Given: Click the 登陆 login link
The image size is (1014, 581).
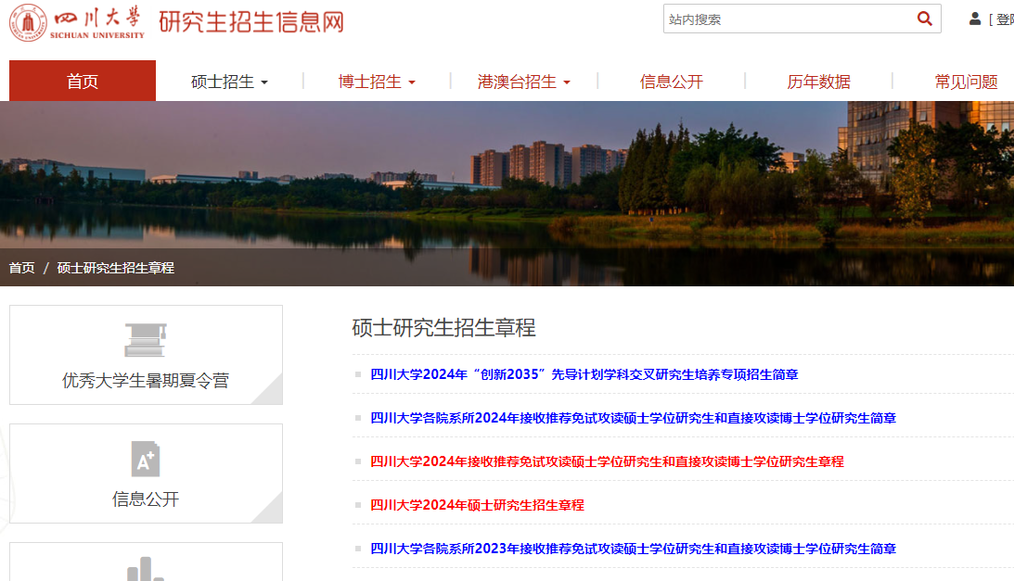Looking at the screenshot, I should tap(1004, 18).
